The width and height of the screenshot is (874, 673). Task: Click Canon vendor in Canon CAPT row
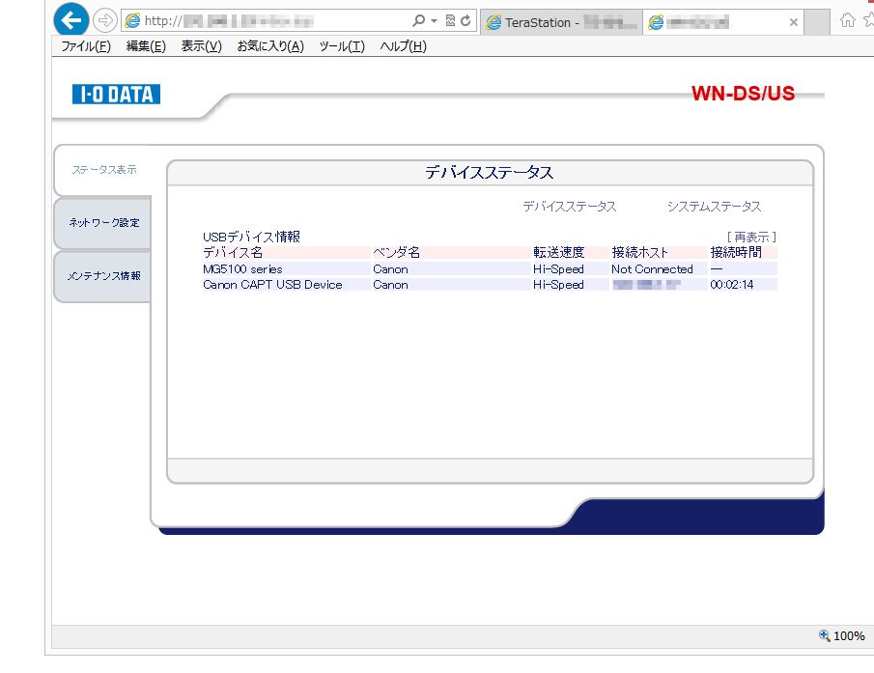390,285
